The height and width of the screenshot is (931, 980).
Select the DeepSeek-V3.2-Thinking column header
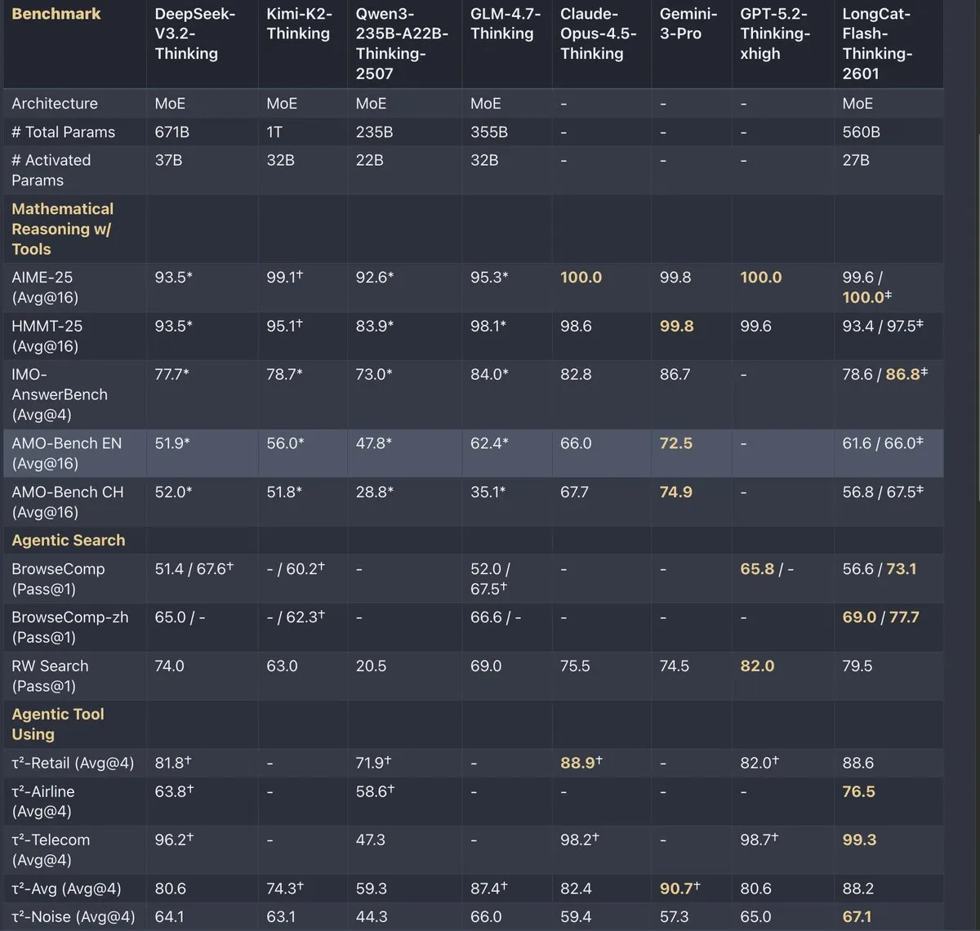click(187, 33)
